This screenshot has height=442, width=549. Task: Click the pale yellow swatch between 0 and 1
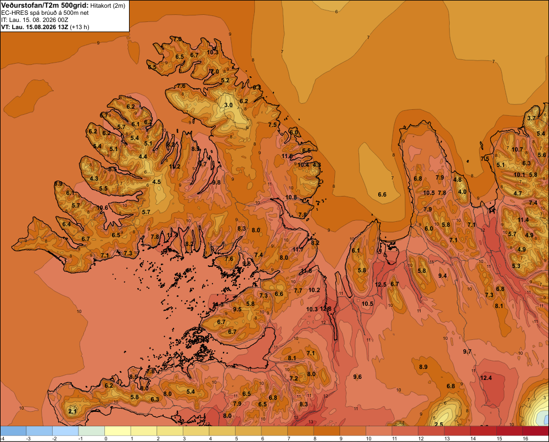coord(117,431)
